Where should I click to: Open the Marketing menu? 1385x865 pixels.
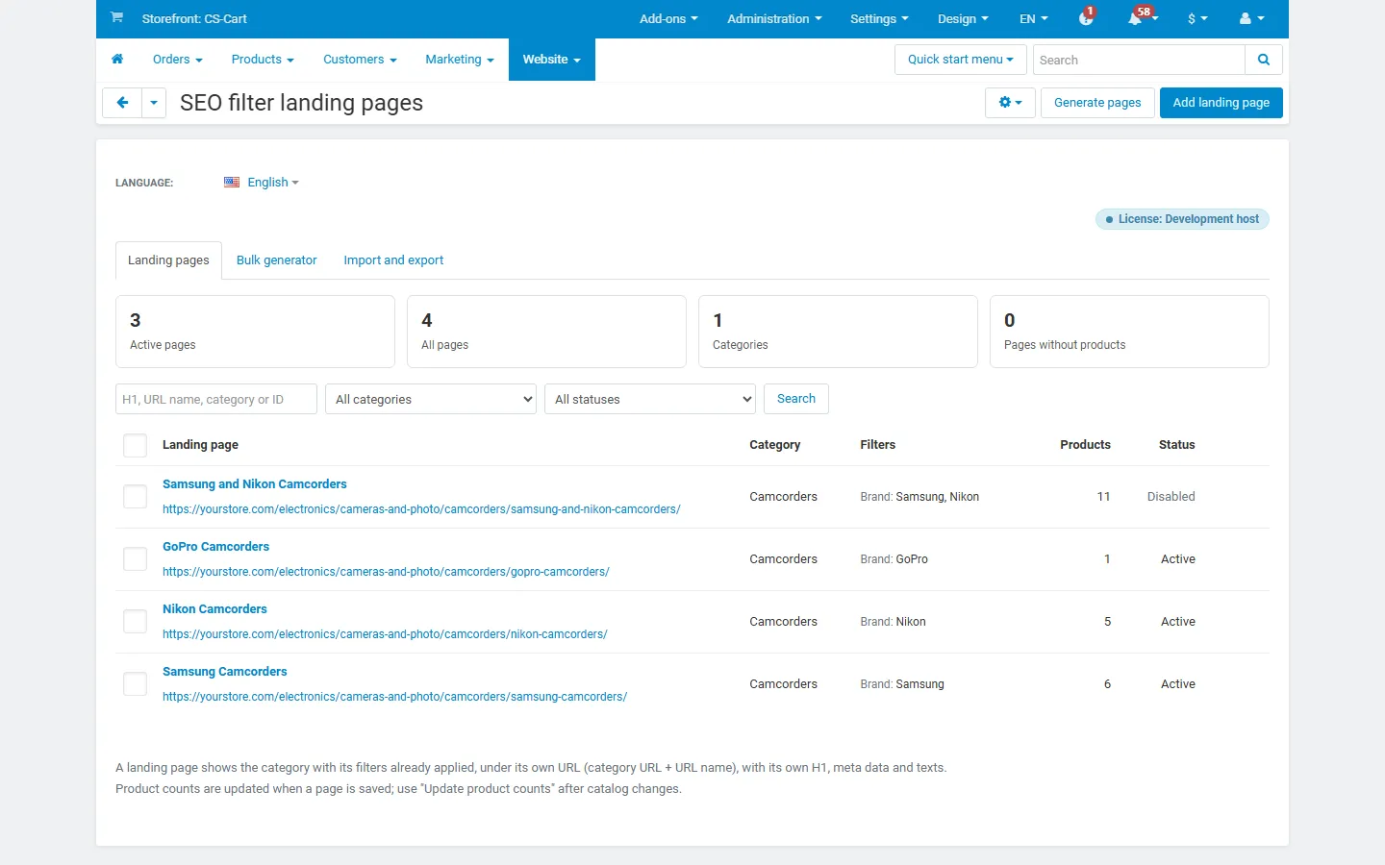tap(460, 60)
